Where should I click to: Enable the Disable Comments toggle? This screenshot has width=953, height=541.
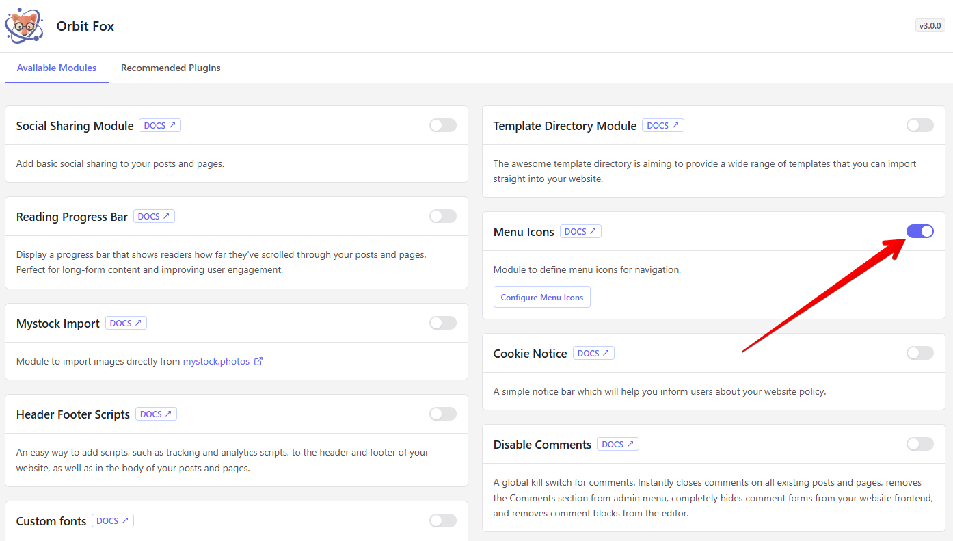pyautogui.click(x=920, y=444)
